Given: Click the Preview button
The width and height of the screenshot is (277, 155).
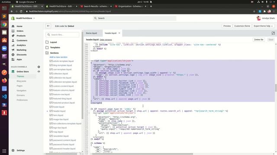Looking at the screenshot, I should point(227,26).
